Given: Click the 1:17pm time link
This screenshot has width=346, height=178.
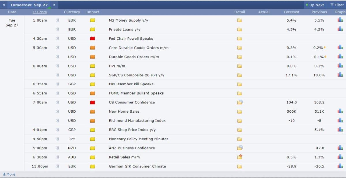Looking at the screenshot, I should (40, 12).
